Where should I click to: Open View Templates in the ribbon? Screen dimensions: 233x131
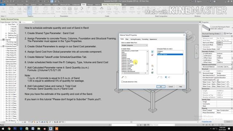[12, 11]
